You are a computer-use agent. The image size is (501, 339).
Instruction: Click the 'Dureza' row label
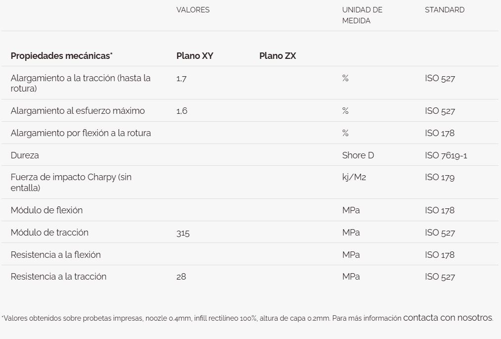[25, 155]
